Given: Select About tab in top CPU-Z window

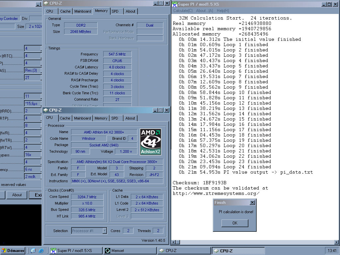Looking at the screenshot, I should point(130,11).
